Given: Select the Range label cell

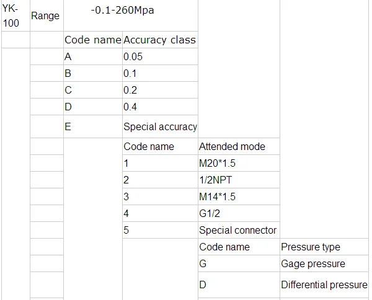Looking at the screenshot, I should click(x=46, y=15).
